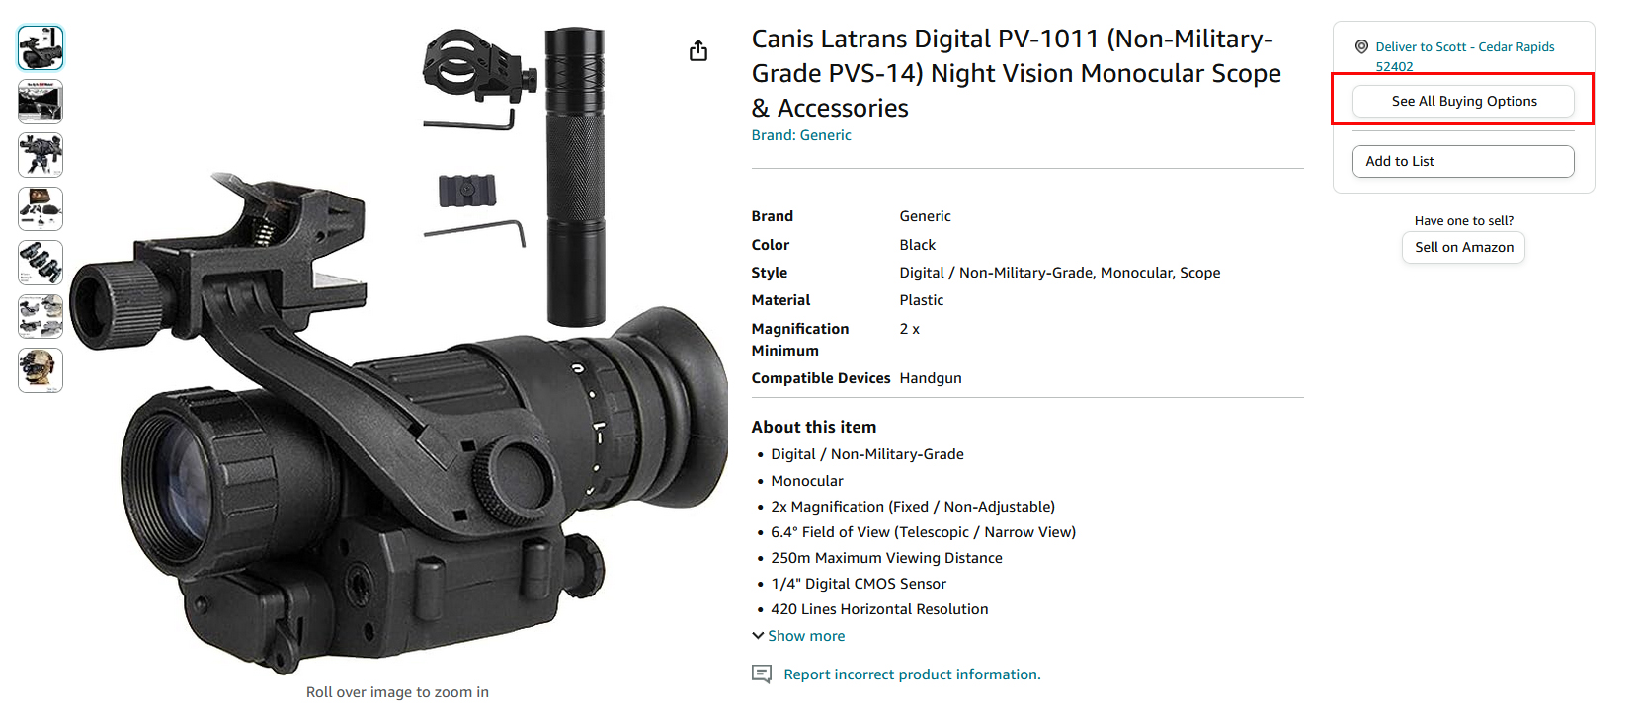Click the share icon above product image
Viewport: 1639px width, 714px height.
coord(698,50)
